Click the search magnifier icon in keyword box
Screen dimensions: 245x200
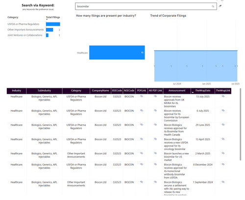click(213, 6)
